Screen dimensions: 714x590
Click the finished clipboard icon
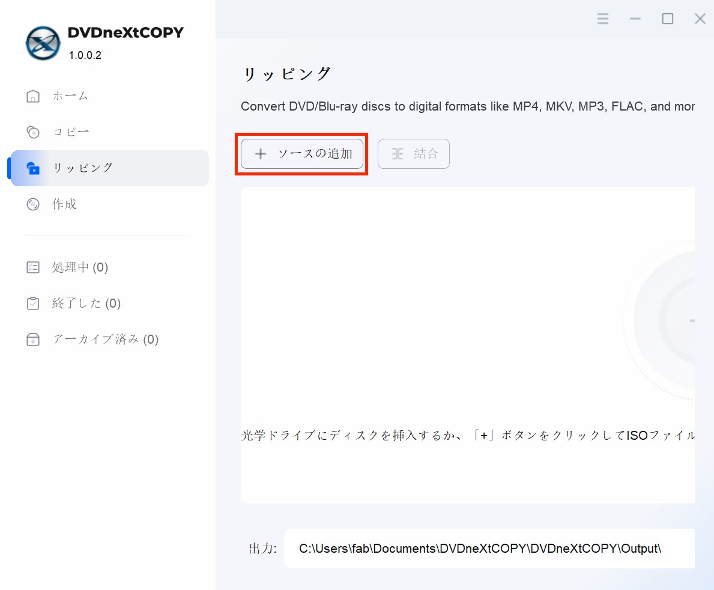[x=33, y=303]
